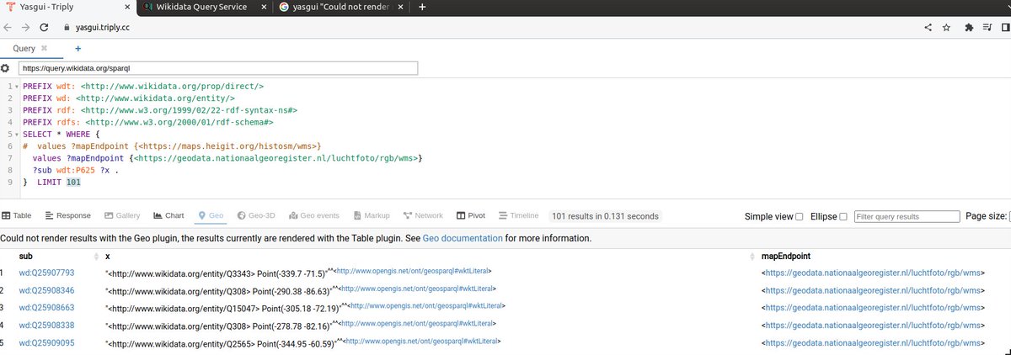
Task: Open the wd:Q25908346 link
Action: [47, 289]
